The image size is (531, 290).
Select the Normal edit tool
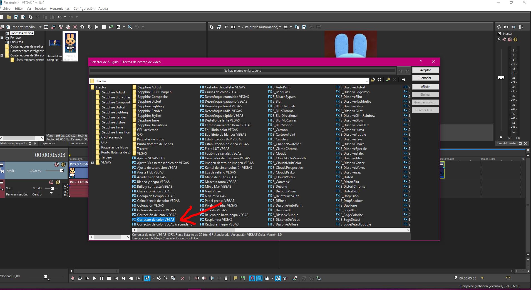[147, 278]
